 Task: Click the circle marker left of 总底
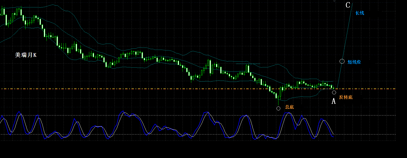pos(278,108)
